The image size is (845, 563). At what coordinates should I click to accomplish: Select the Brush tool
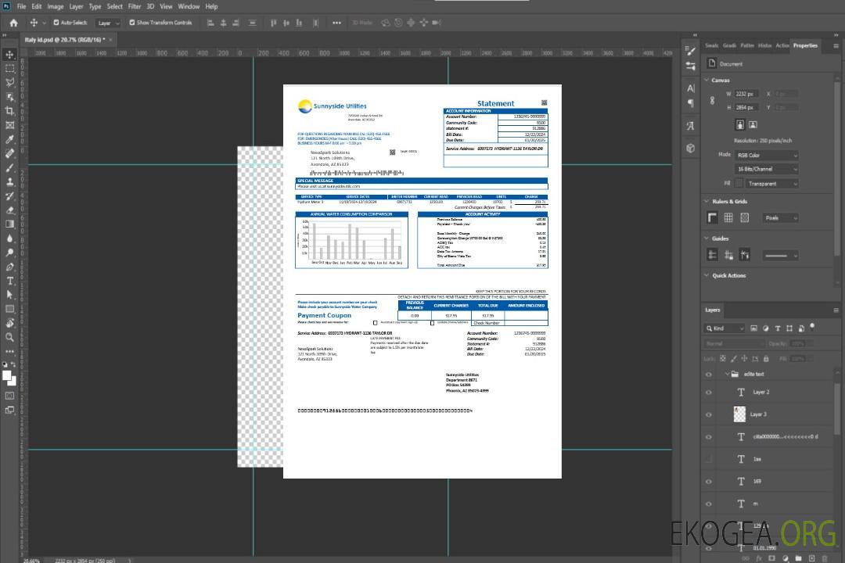click(9, 167)
